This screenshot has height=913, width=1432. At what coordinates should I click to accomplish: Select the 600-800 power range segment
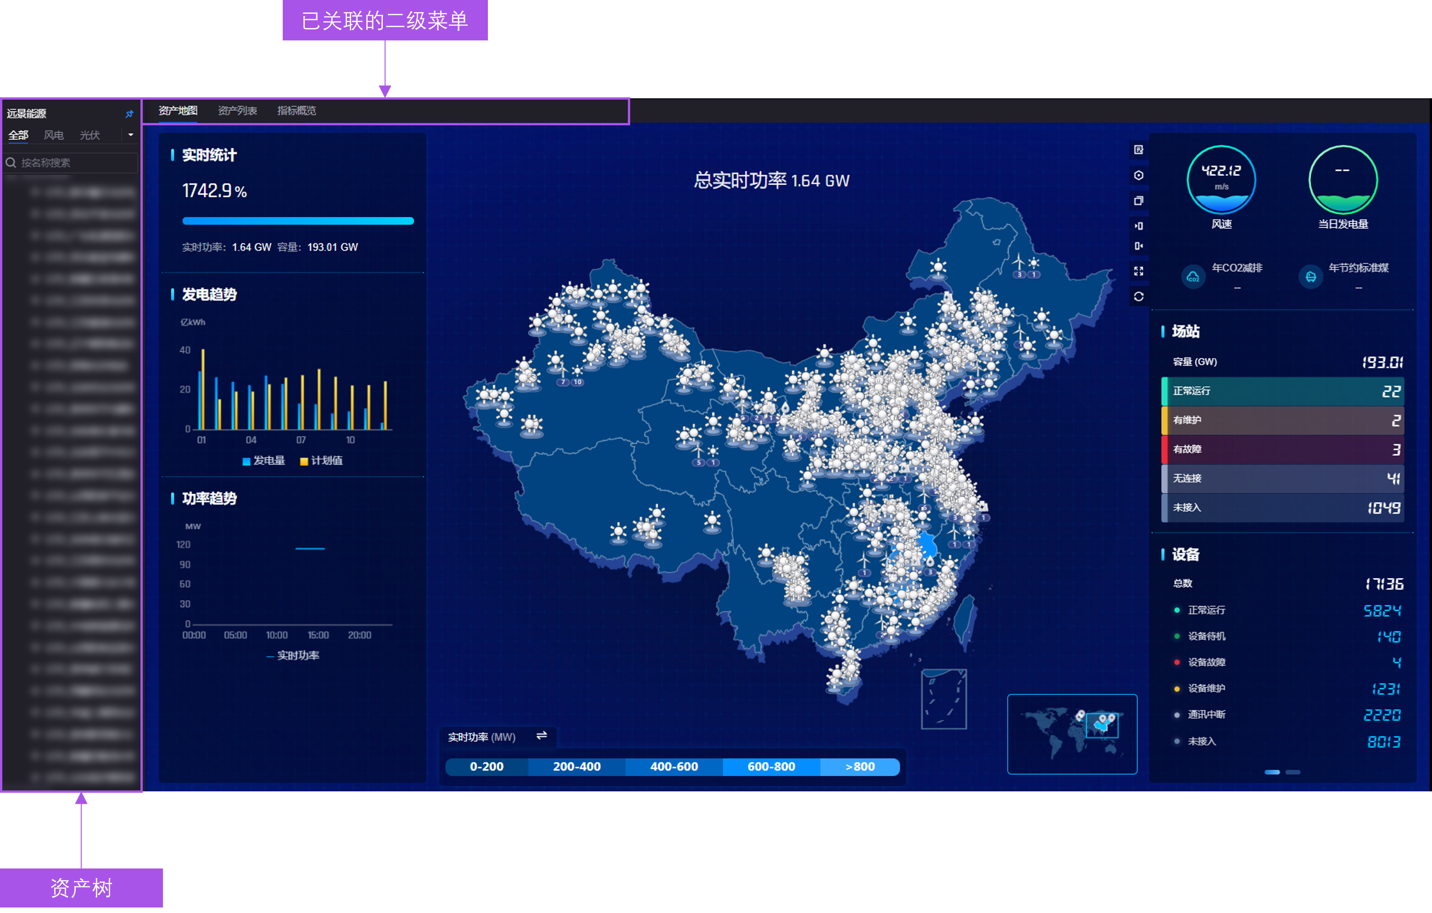(771, 767)
